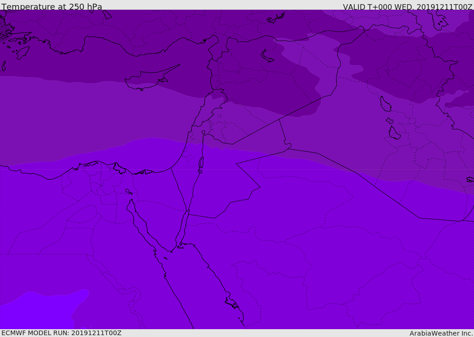This screenshot has width=474, height=337.
Task: Click the 'VALID T+000 WED. 20191211T00Z' label
Action: point(407,7)
